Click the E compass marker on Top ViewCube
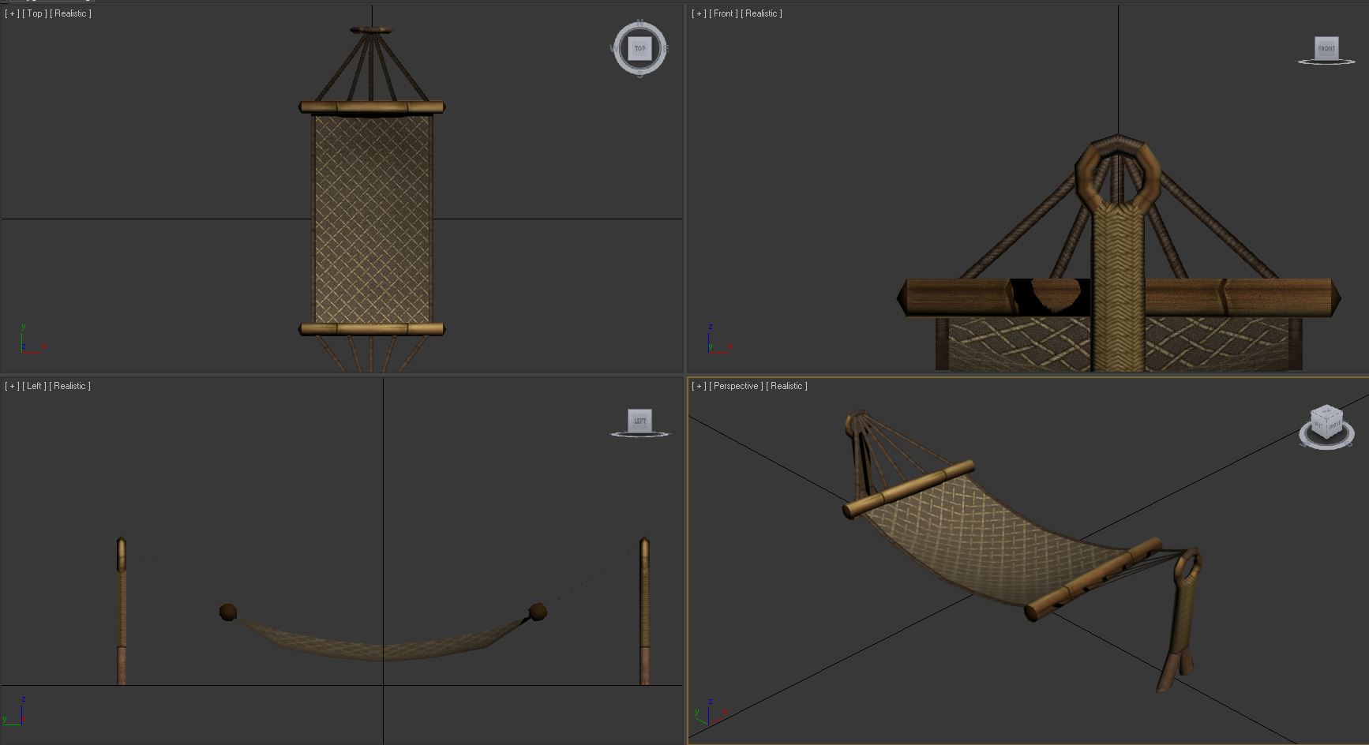This screenshot has height=745, width=1369. point(666,48)
